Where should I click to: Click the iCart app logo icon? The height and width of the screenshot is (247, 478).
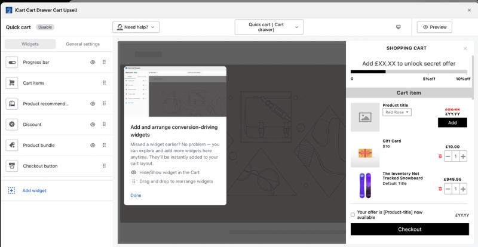9,10
